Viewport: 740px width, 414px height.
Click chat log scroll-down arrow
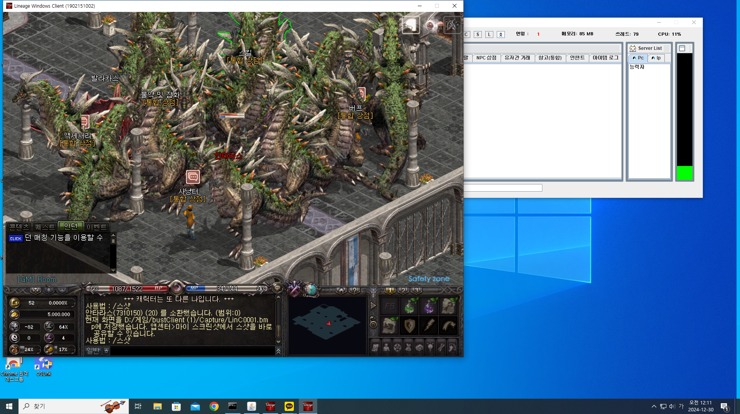[x=279, y=342]
